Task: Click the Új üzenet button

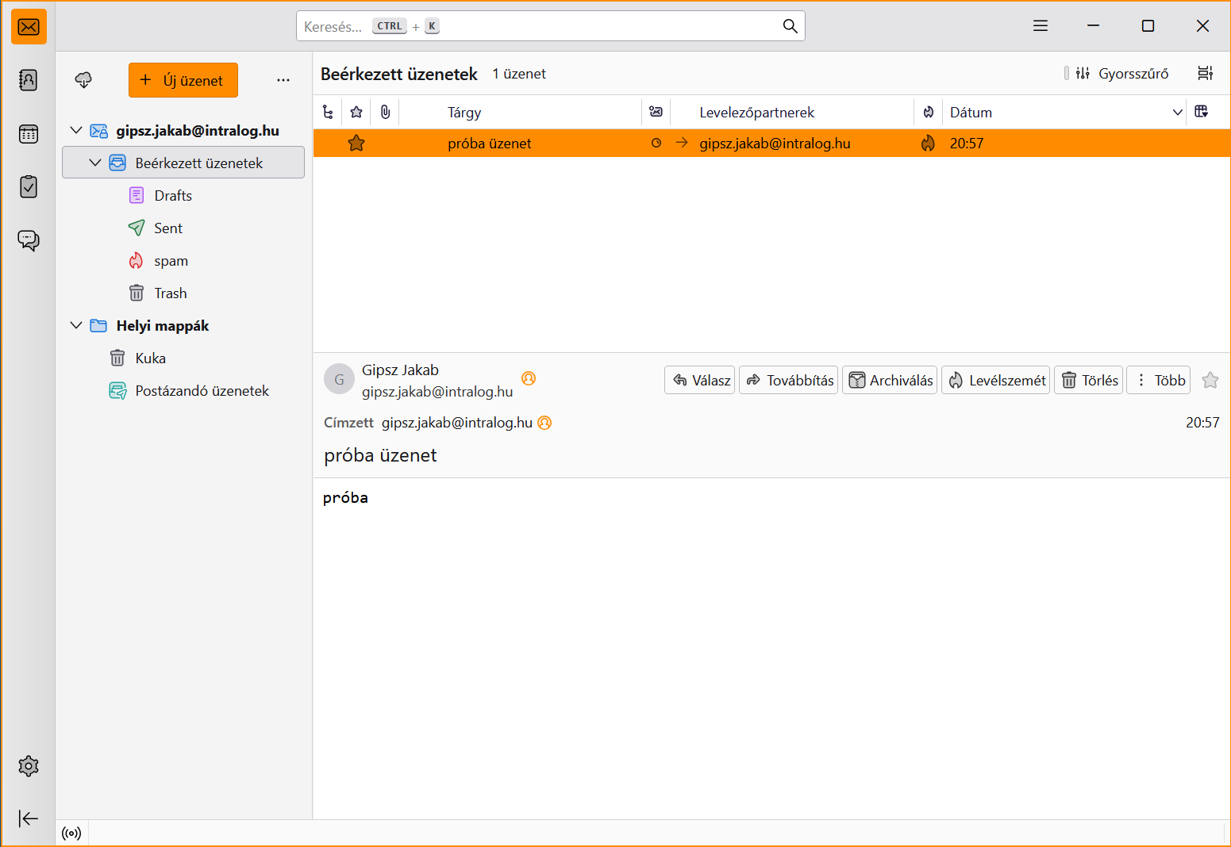Action: click(183, 80)
